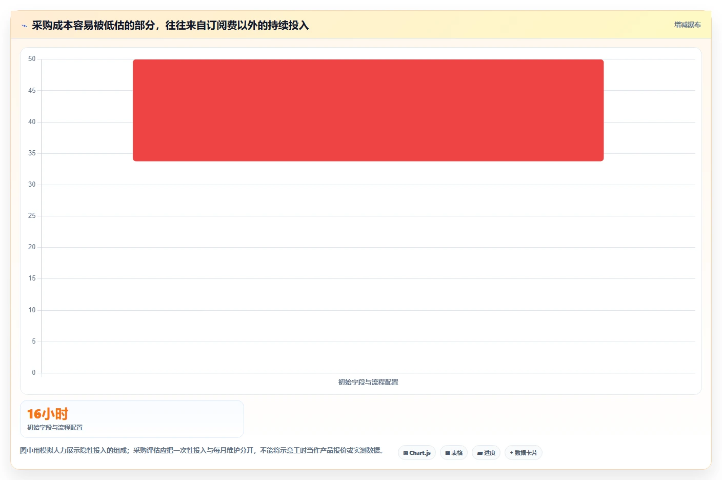Click the 表格 chip

454,453
